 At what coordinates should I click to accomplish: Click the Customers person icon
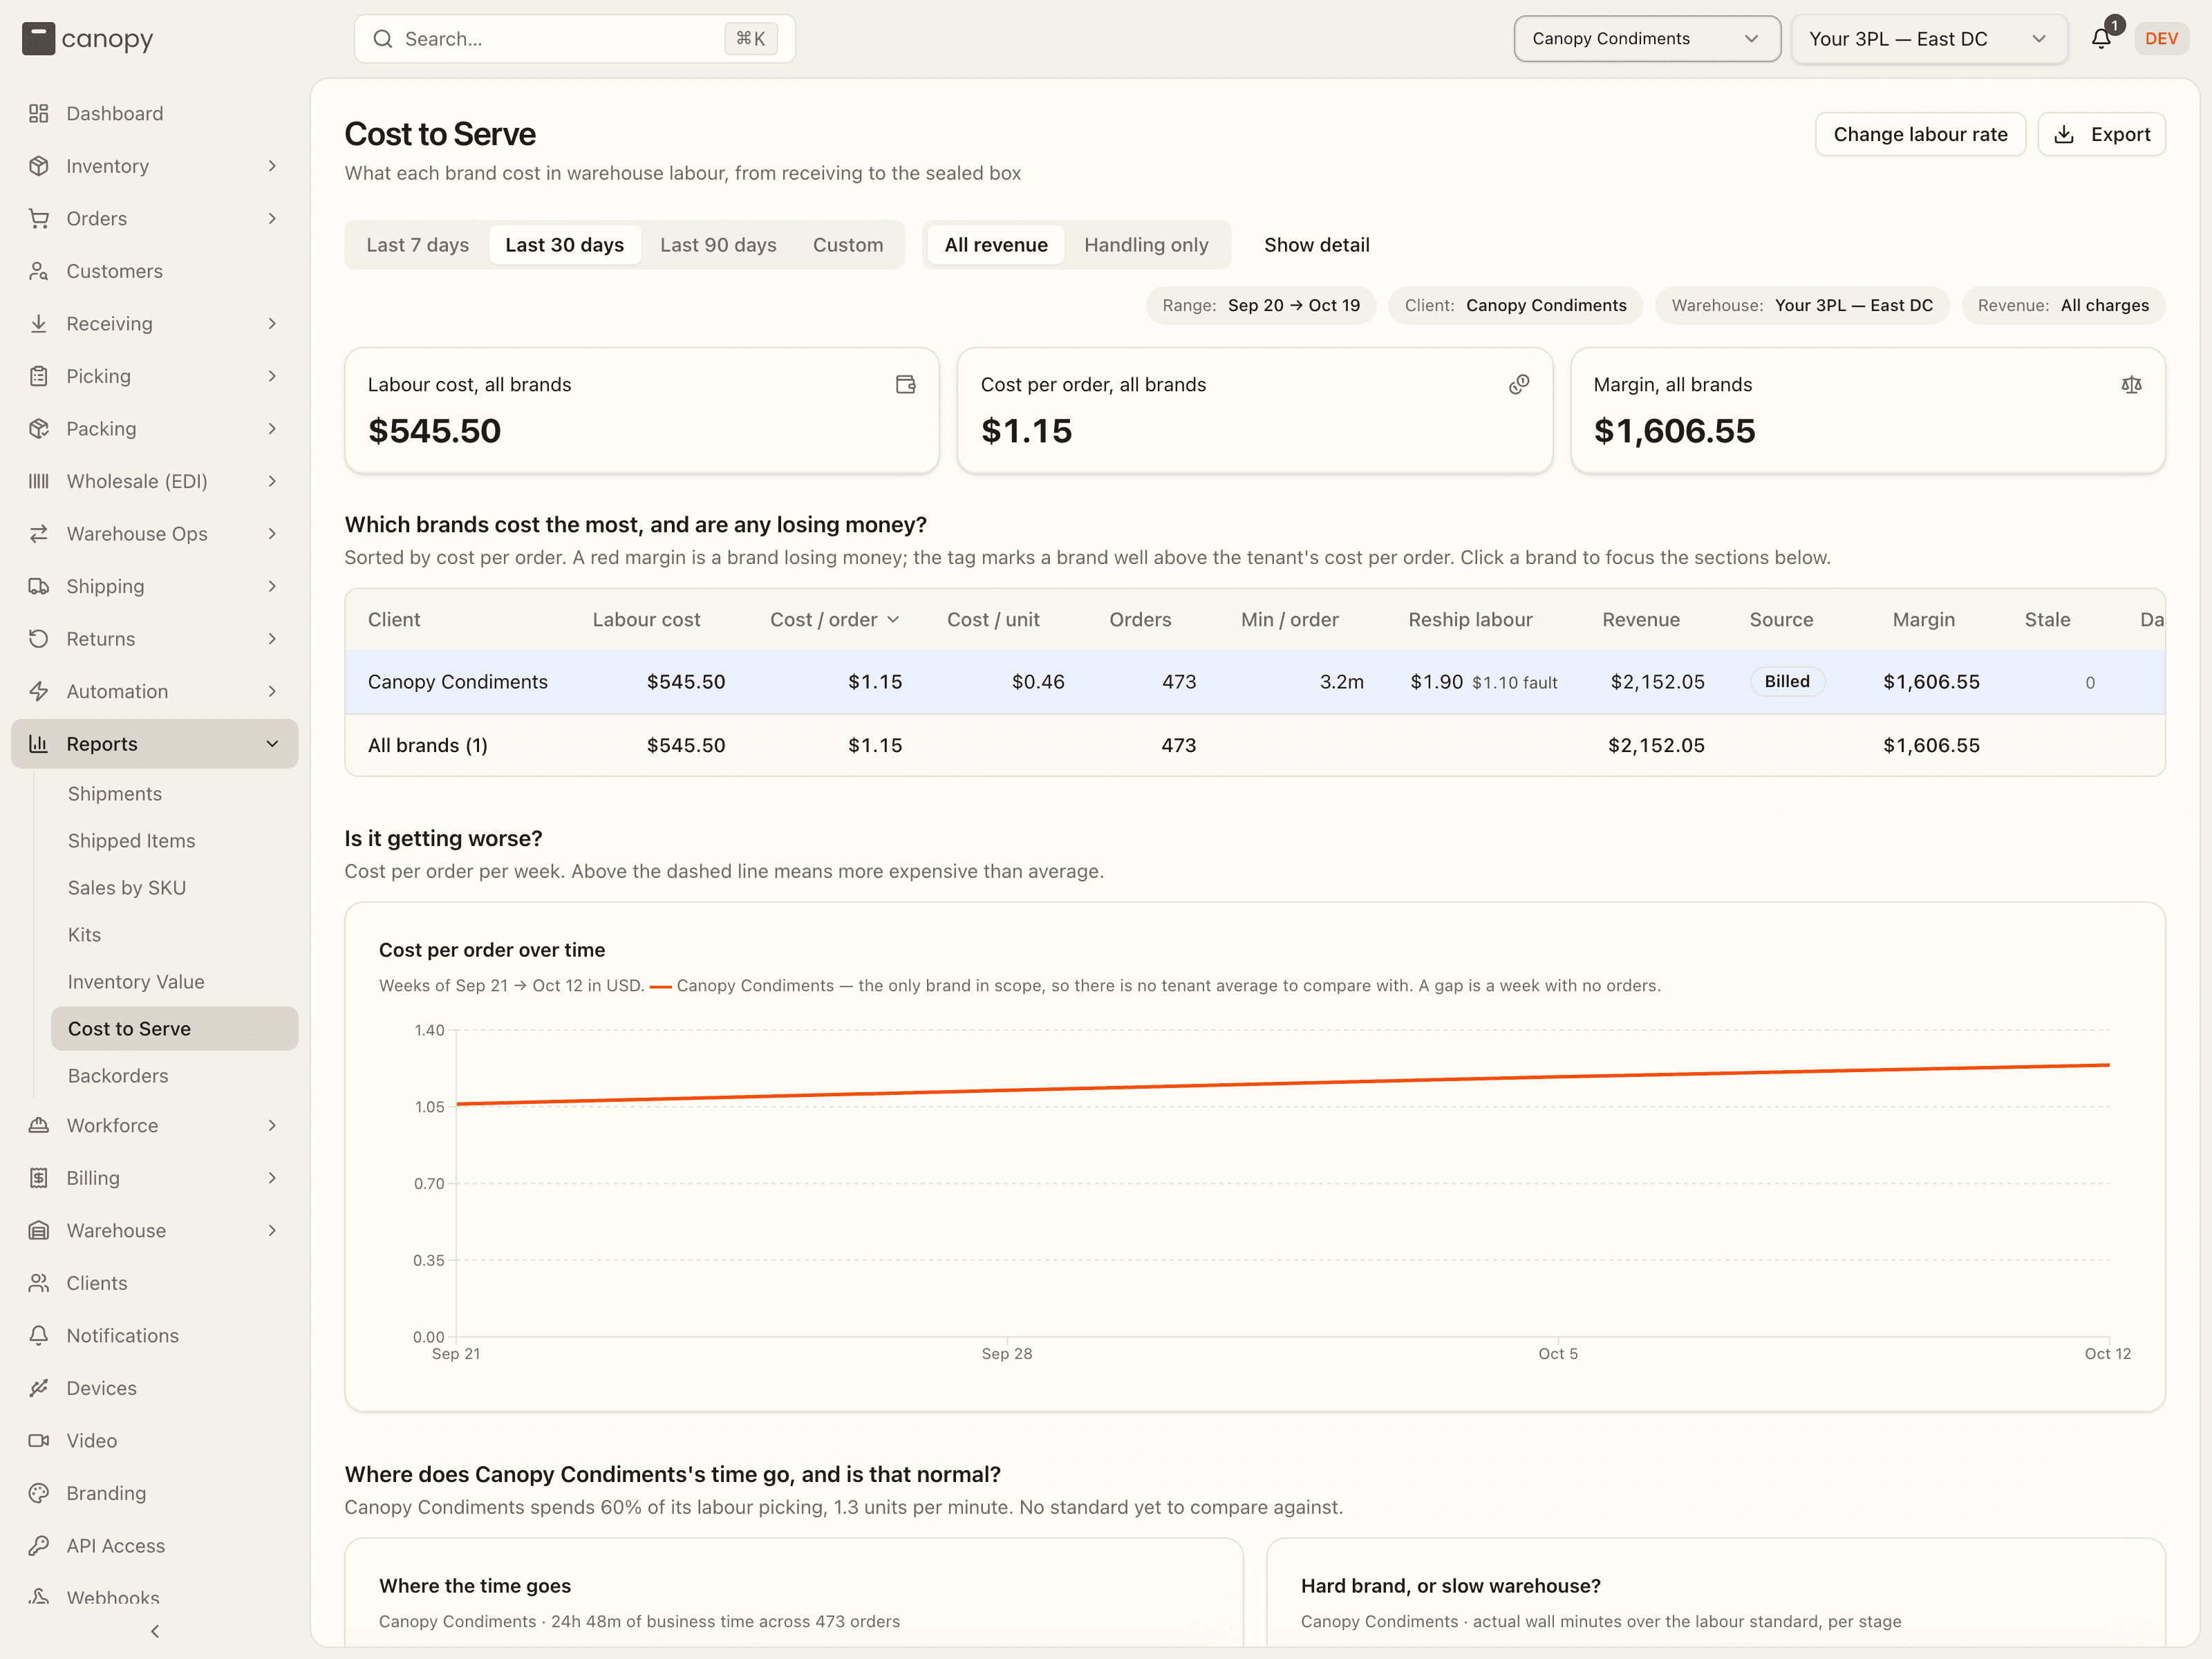click(39, 271)
